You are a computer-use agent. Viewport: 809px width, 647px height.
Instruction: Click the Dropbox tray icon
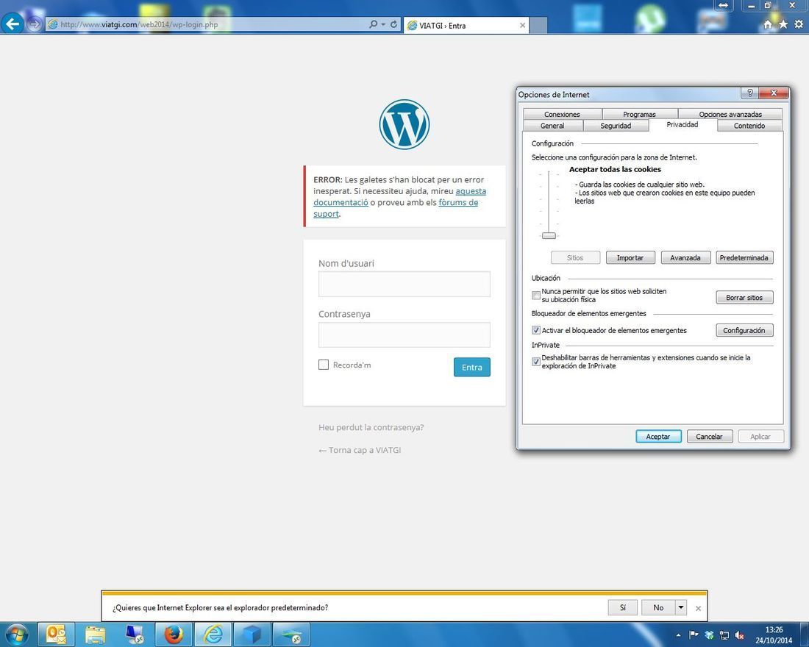(709, 635)
